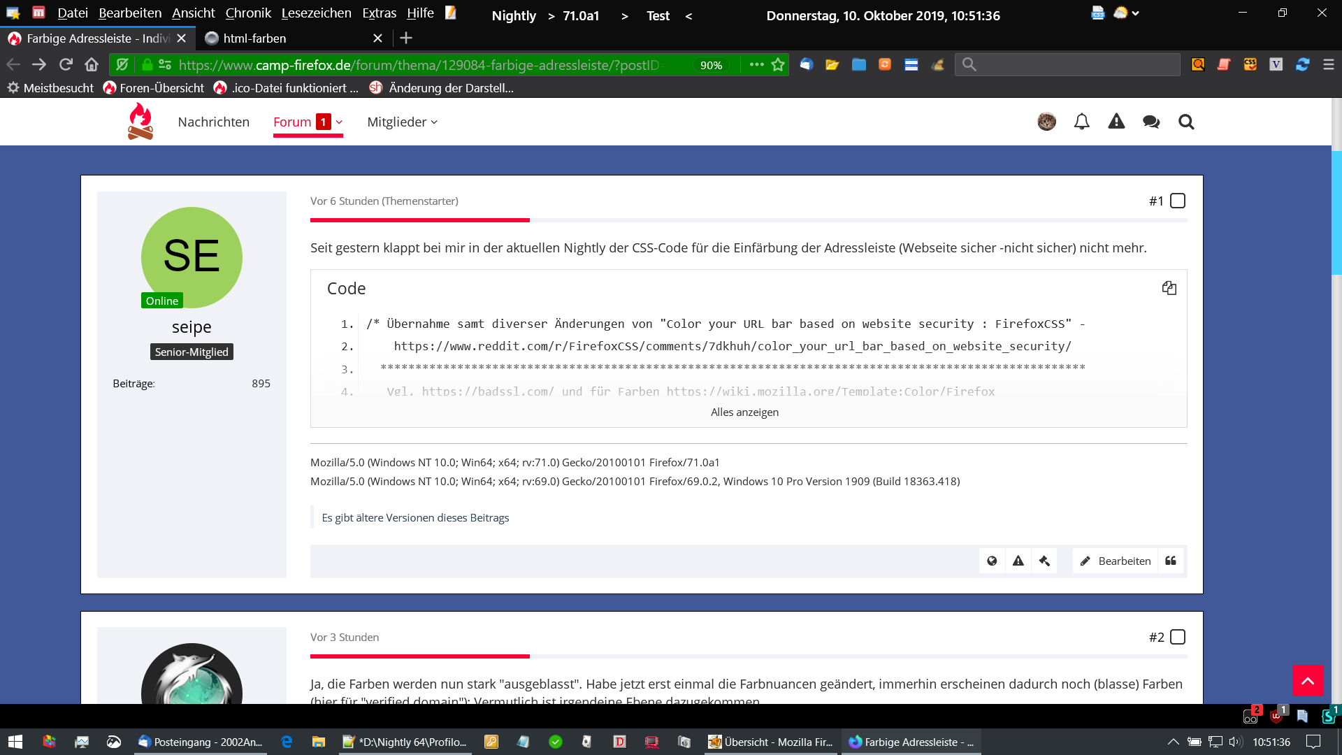Click the forum search magnifier icon

click(1186, 122)
